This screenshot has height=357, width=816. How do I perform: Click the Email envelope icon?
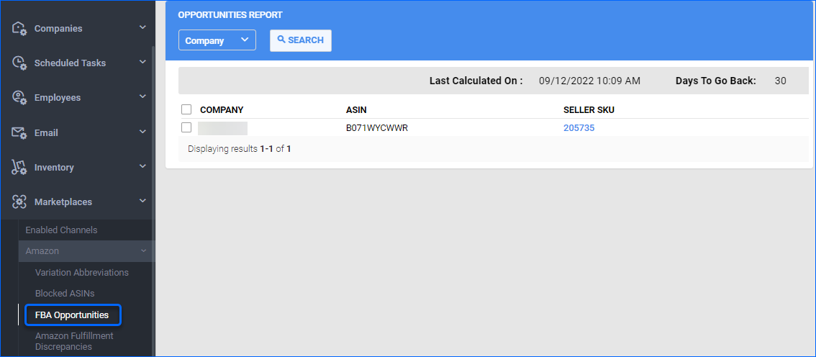[x=19, y=133]
